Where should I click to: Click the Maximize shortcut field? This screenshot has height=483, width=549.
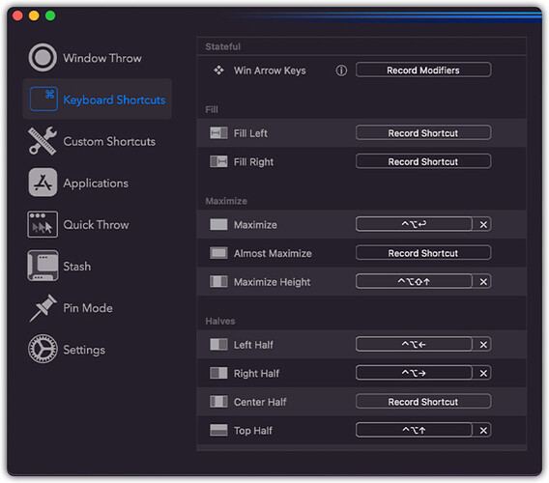pos(414,224)
